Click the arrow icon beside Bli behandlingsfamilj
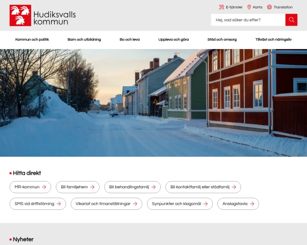This screenshot has height=245, width=307. point(153,187)
